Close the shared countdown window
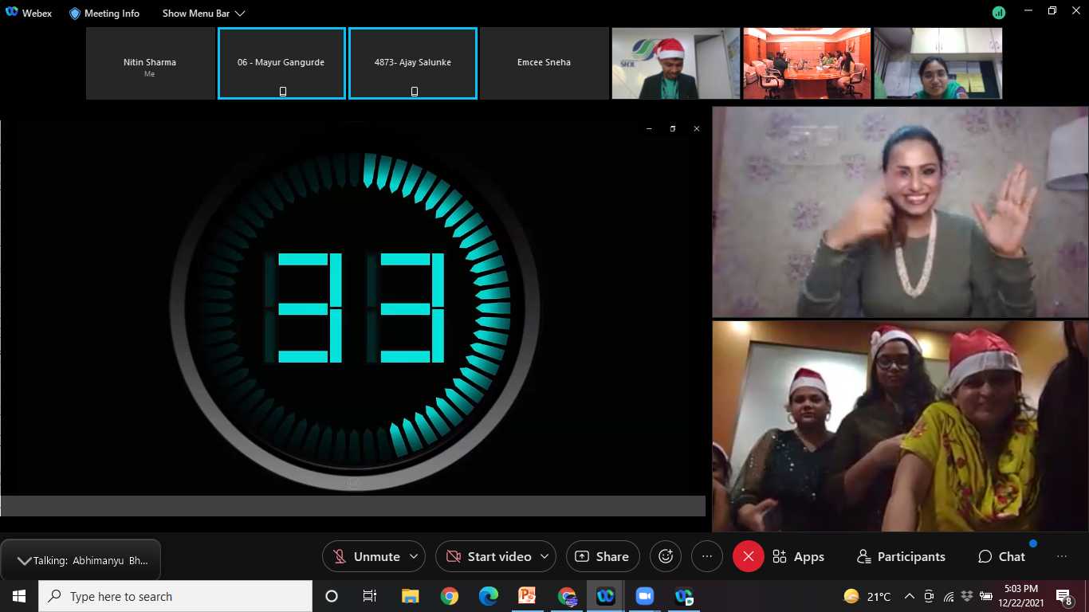The width and height of the screenshot is (1089, 612). 697,128
